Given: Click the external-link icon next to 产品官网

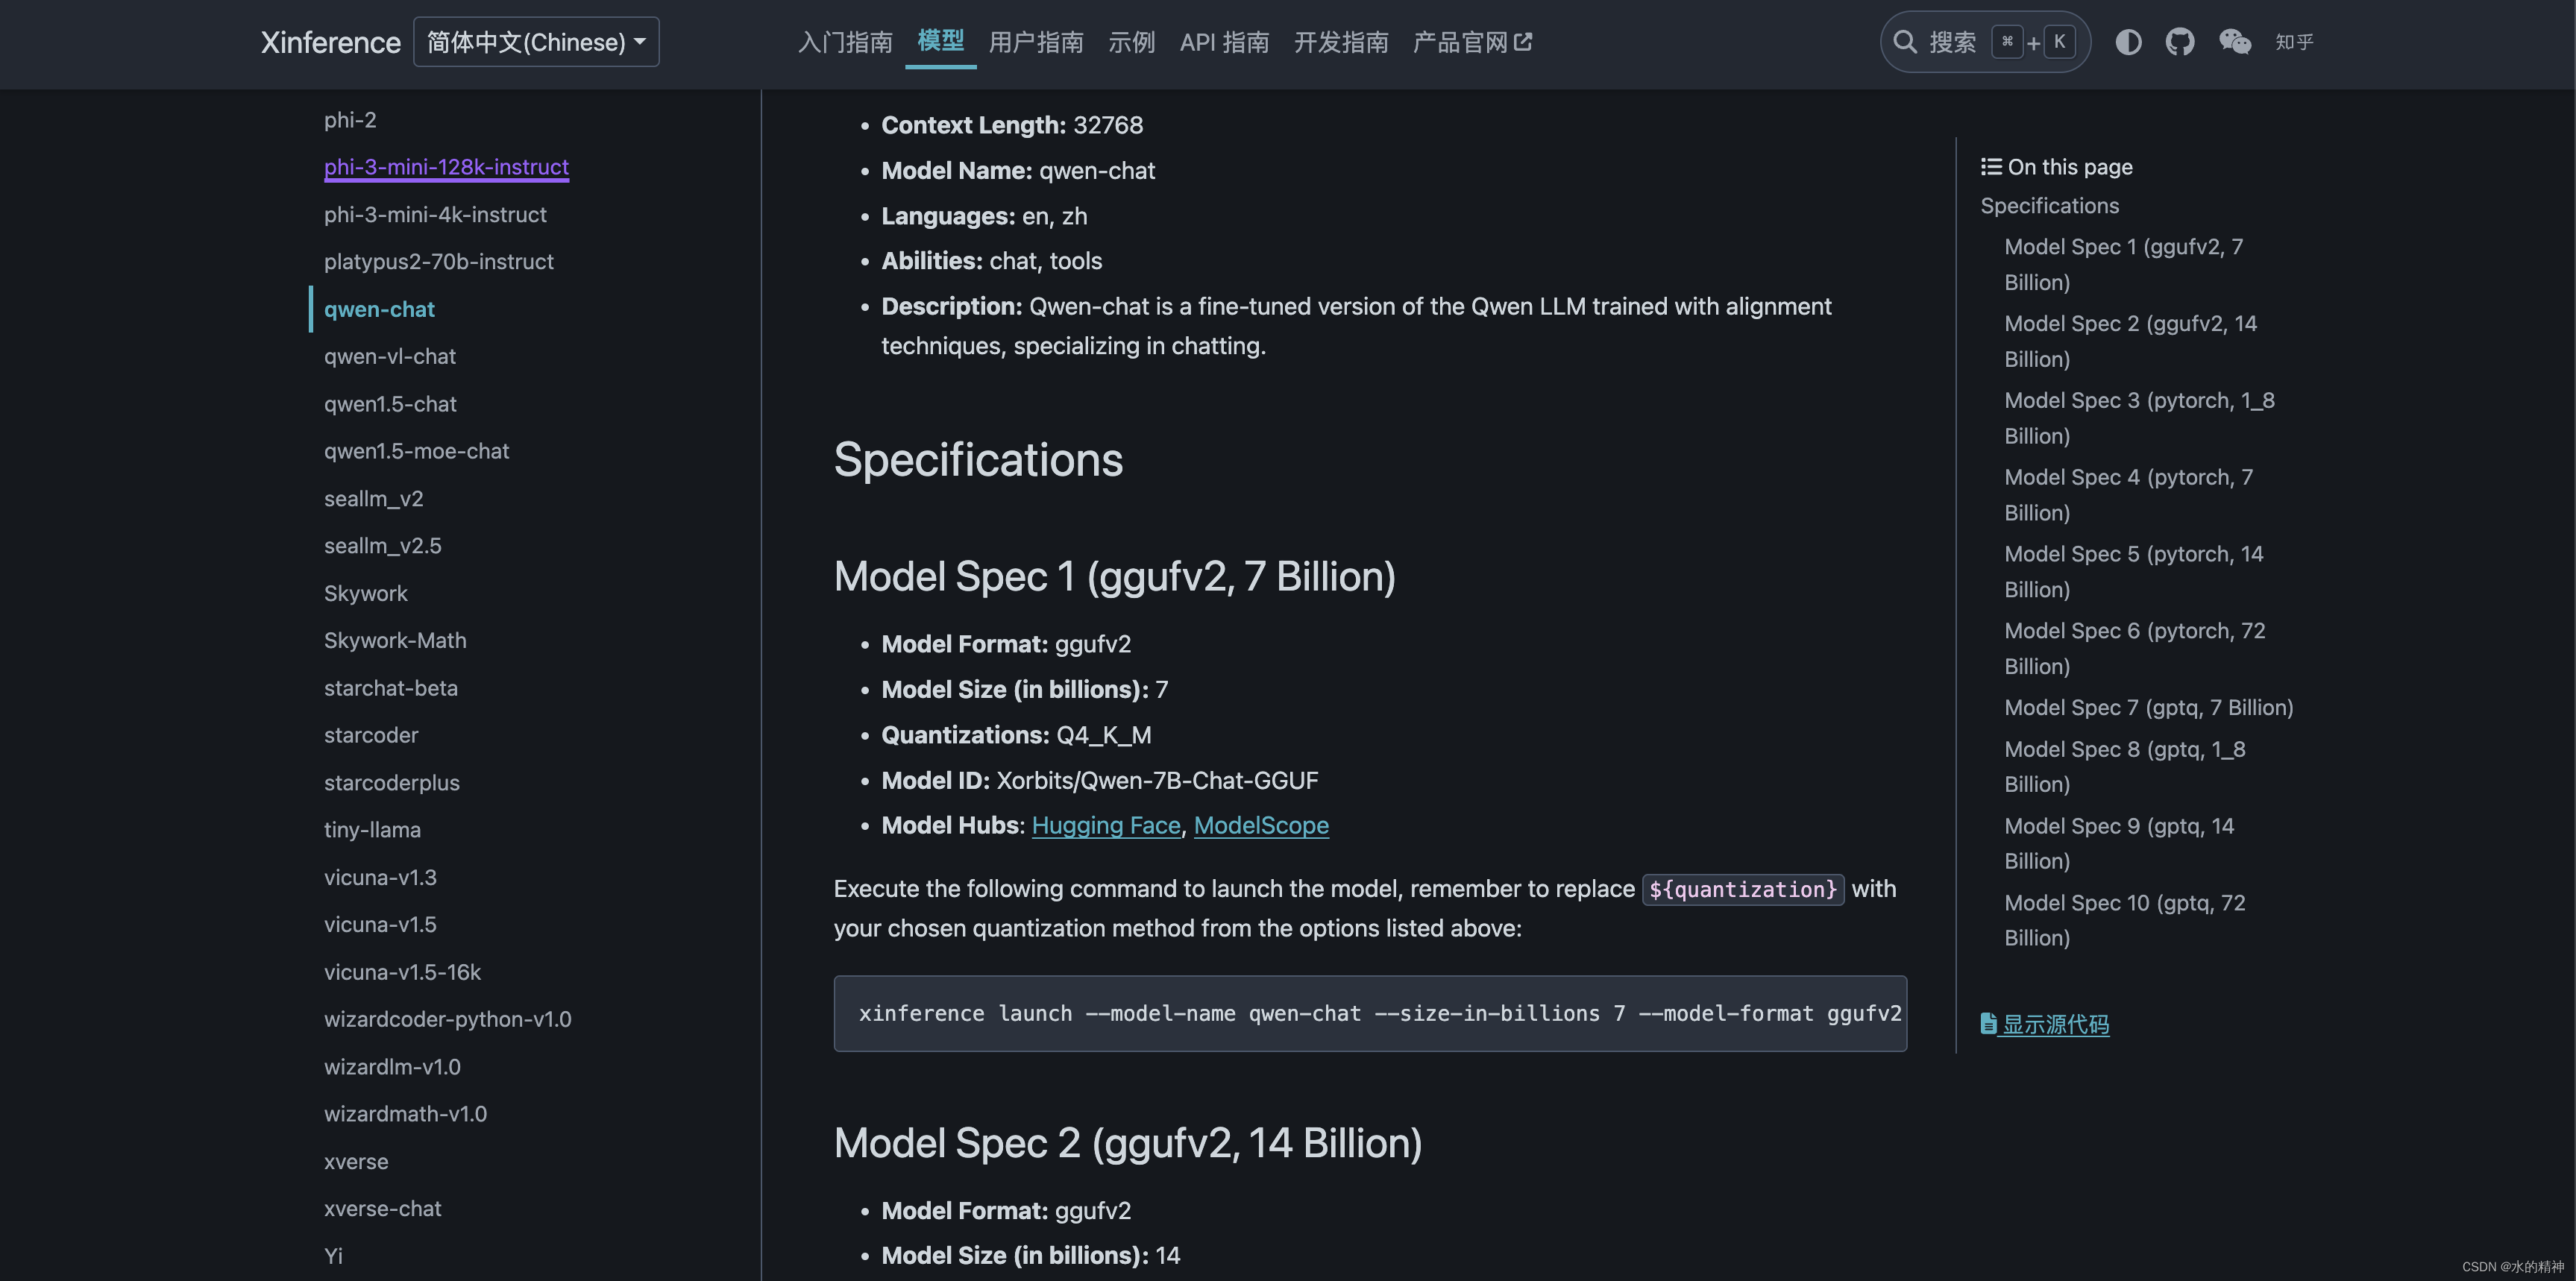Looking at the screenshot, I should [1524, 40].
